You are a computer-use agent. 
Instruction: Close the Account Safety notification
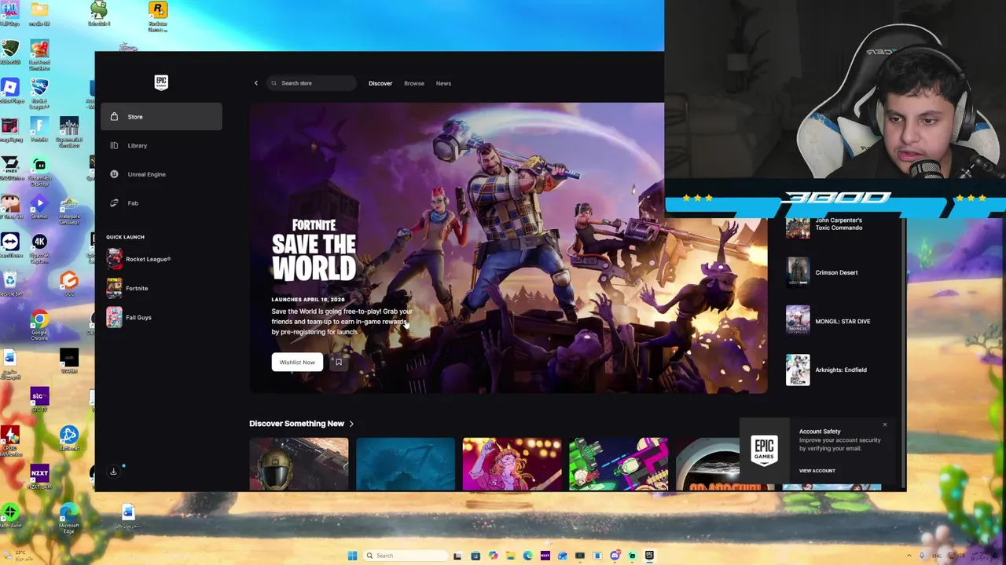coord(885,425)
